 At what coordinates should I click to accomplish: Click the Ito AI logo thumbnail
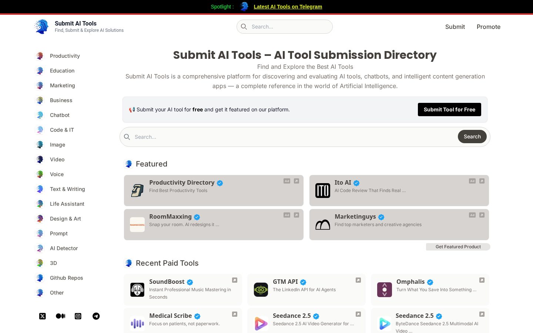click(323, 191)
